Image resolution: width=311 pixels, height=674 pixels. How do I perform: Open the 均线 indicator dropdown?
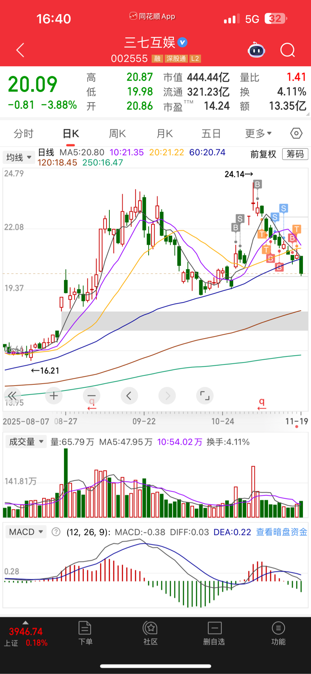(x=19, y=157)
